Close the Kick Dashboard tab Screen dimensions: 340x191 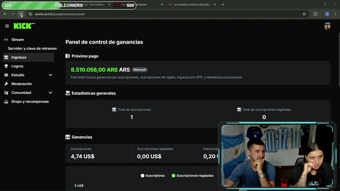pyautogui.click(x=109, y=5)
